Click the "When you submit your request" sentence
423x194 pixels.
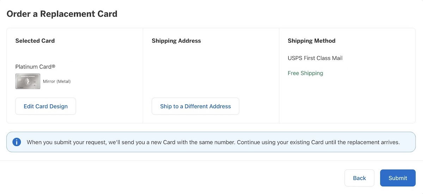click(x=131, y=142)
